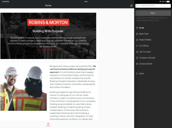172x128 pixels.
Task: Click the search magnifier icon
Action: coord(139,6)
